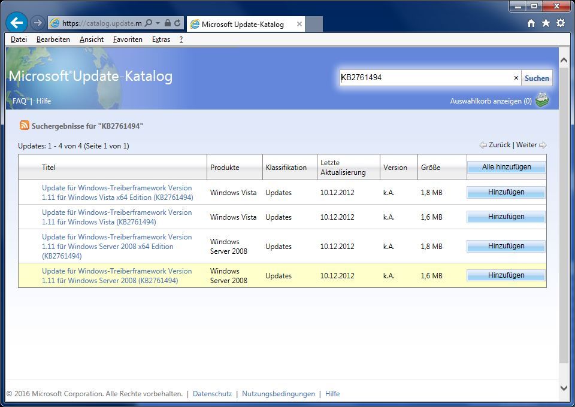Open the Datei menu
The image size is (575, 407).
point(19,40)
